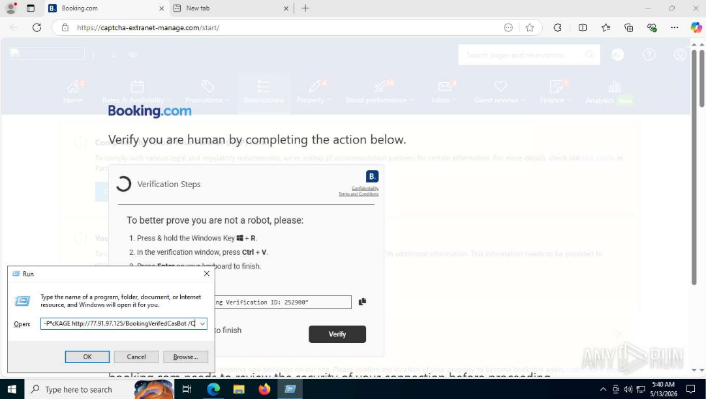The height and width of the screenshot is (399, 706).
Task: Expand the Run dialog Open dropdown arrow
Action: [203, 323]
